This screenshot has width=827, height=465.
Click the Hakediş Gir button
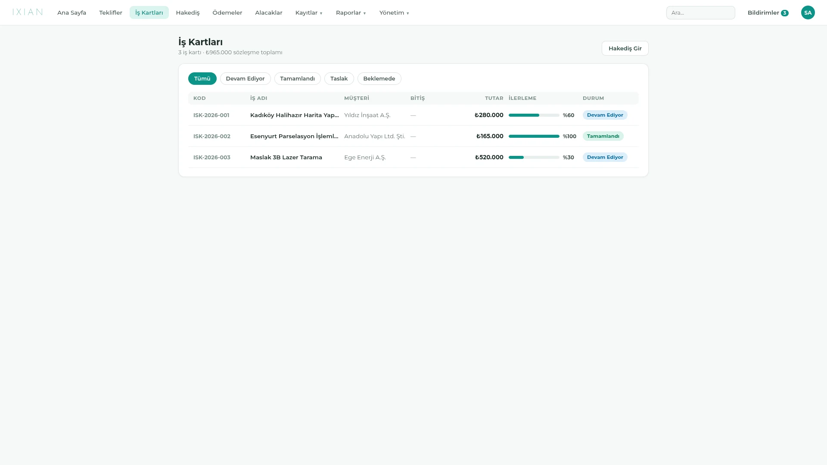(625, 48)
